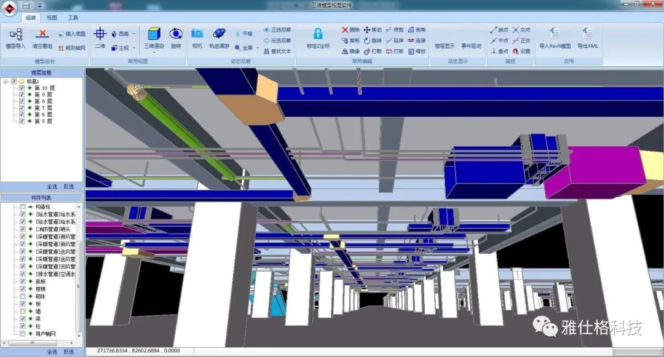This screenshot has width=664, height=357.
Task: Expand the 三维渲染 dropdown arrow
Action: (154, 52)
